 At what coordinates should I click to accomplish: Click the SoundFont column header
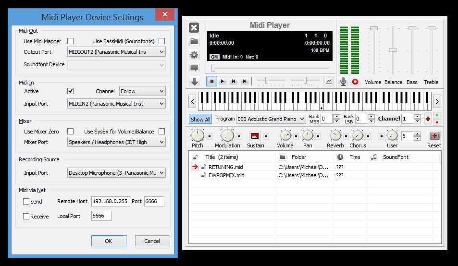pos(395,157)
